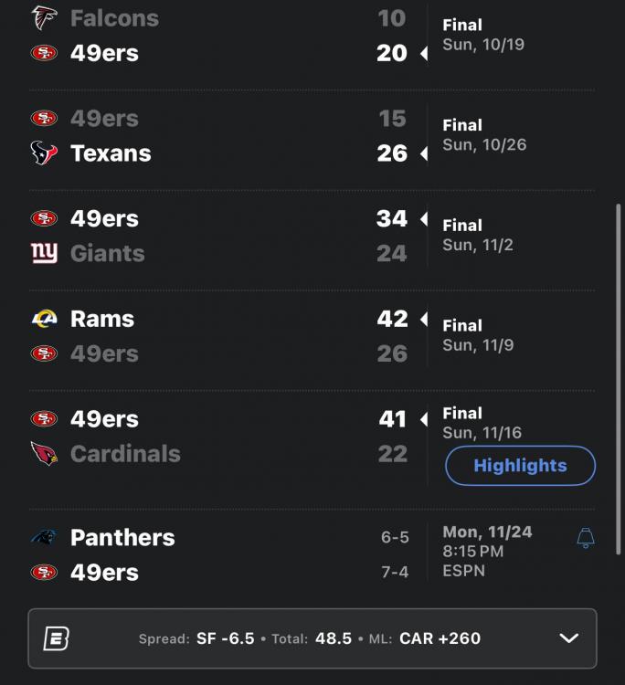Image resolution: width=625 pixels, height=685 pixels.
Task: Open Highlights for 49ers vs Cardinals
Action: click(520, 466)
